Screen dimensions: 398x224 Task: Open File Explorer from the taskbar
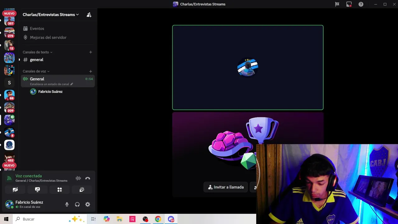[119, 219]
